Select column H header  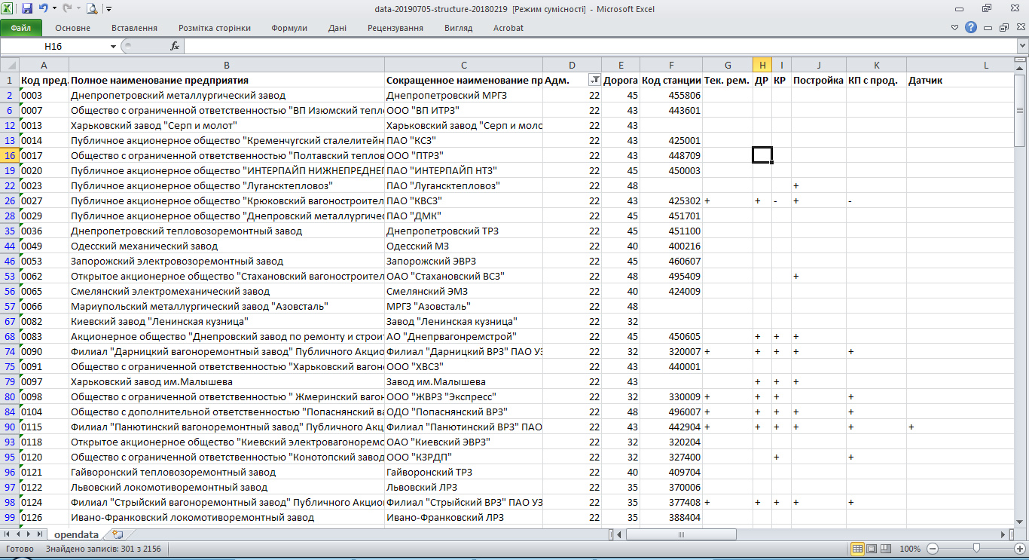pyautogui.click(x=762, y=65)
